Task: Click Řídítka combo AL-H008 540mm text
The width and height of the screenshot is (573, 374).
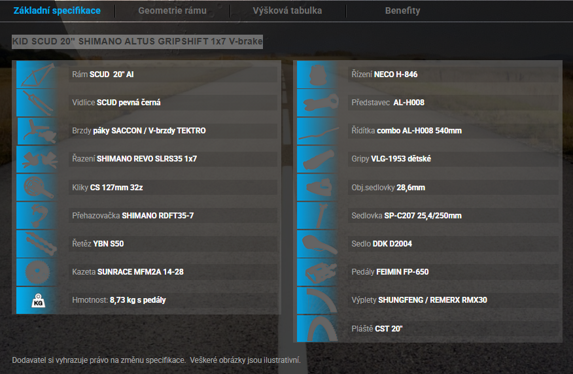Action: click(x=407, y=131)
